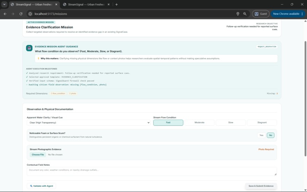Reload the page with refresh icon

point(21,14)
